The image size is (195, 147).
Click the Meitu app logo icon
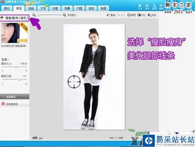(2, 2)
